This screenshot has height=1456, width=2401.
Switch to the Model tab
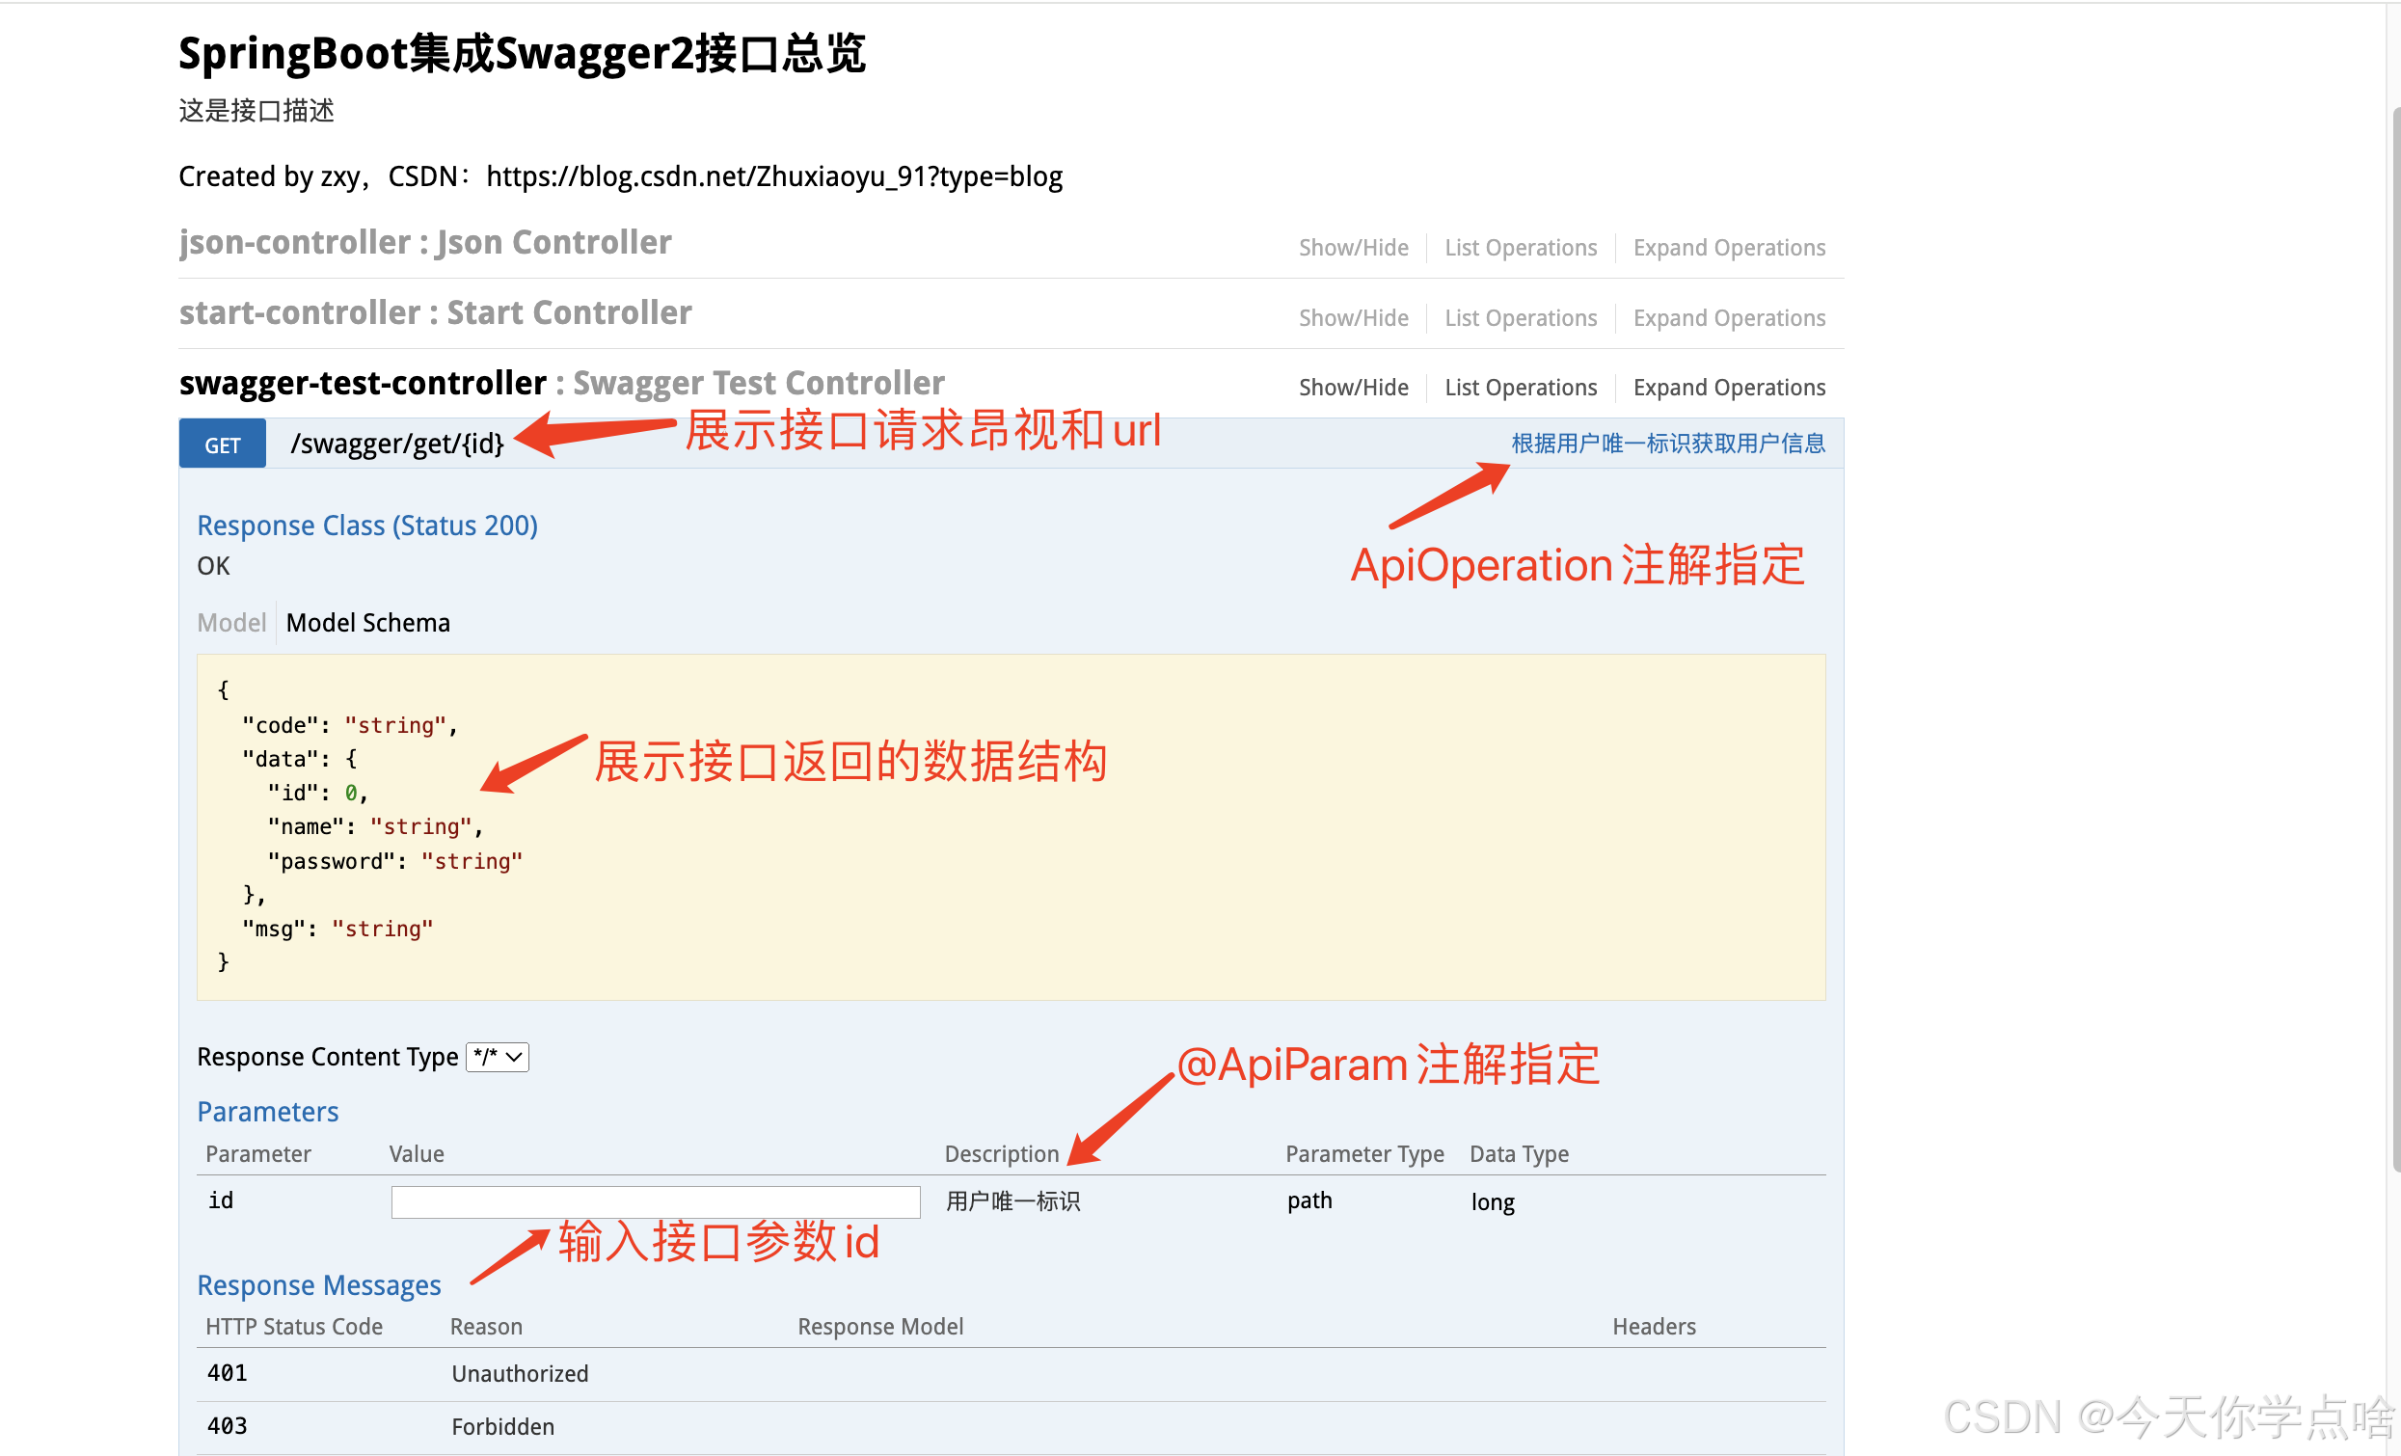231,623
